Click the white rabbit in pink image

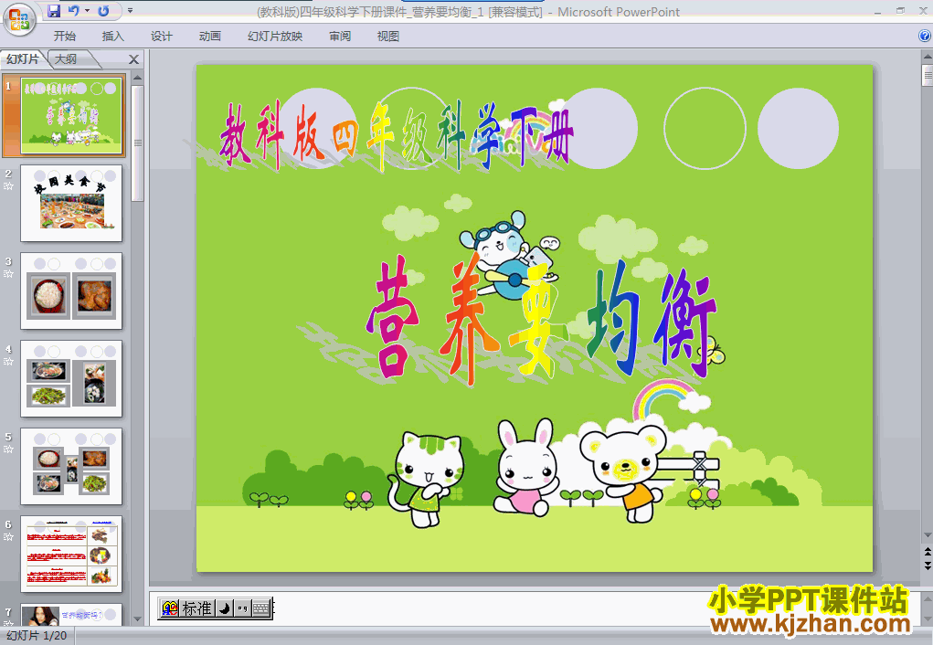526,467
